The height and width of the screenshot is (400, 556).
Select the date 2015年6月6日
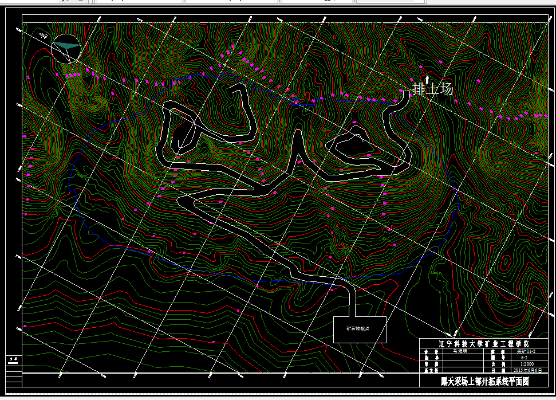[x=527, y=370]
